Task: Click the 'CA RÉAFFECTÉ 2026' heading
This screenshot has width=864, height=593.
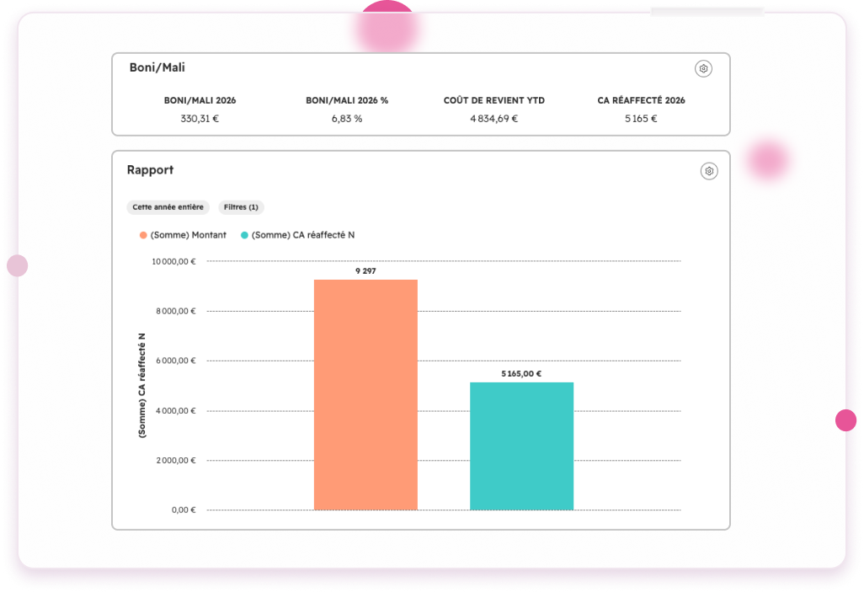Action: point(642,100)
